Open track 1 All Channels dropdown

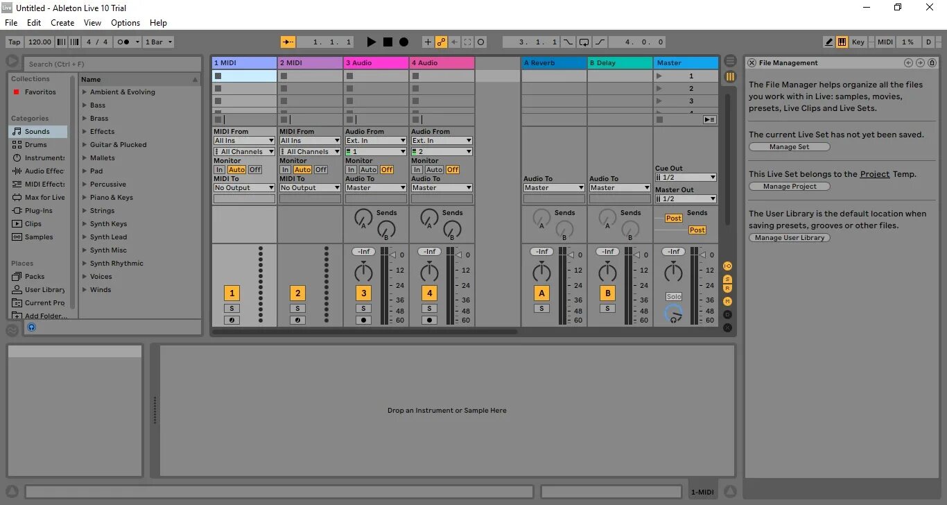tap(244, 152)
